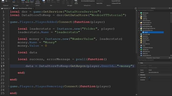Click Collapse All Folds

[116, 3]
